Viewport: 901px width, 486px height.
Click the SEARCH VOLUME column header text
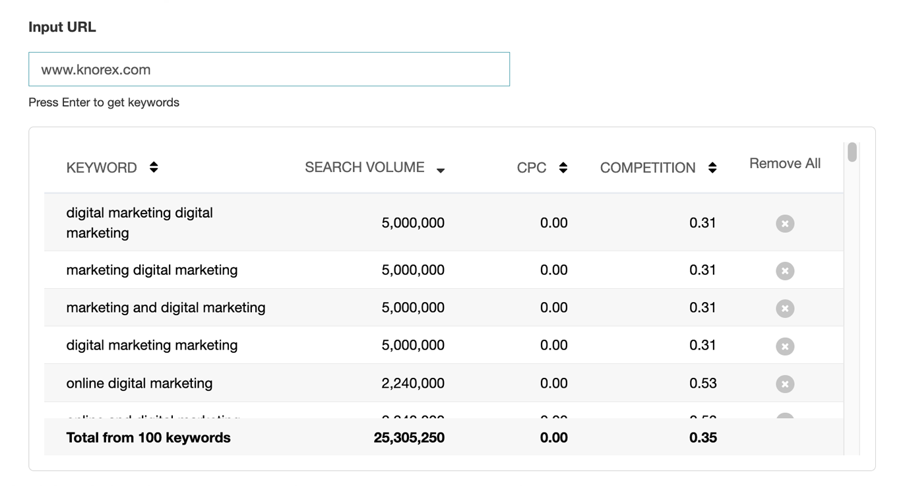coord(364,167)
